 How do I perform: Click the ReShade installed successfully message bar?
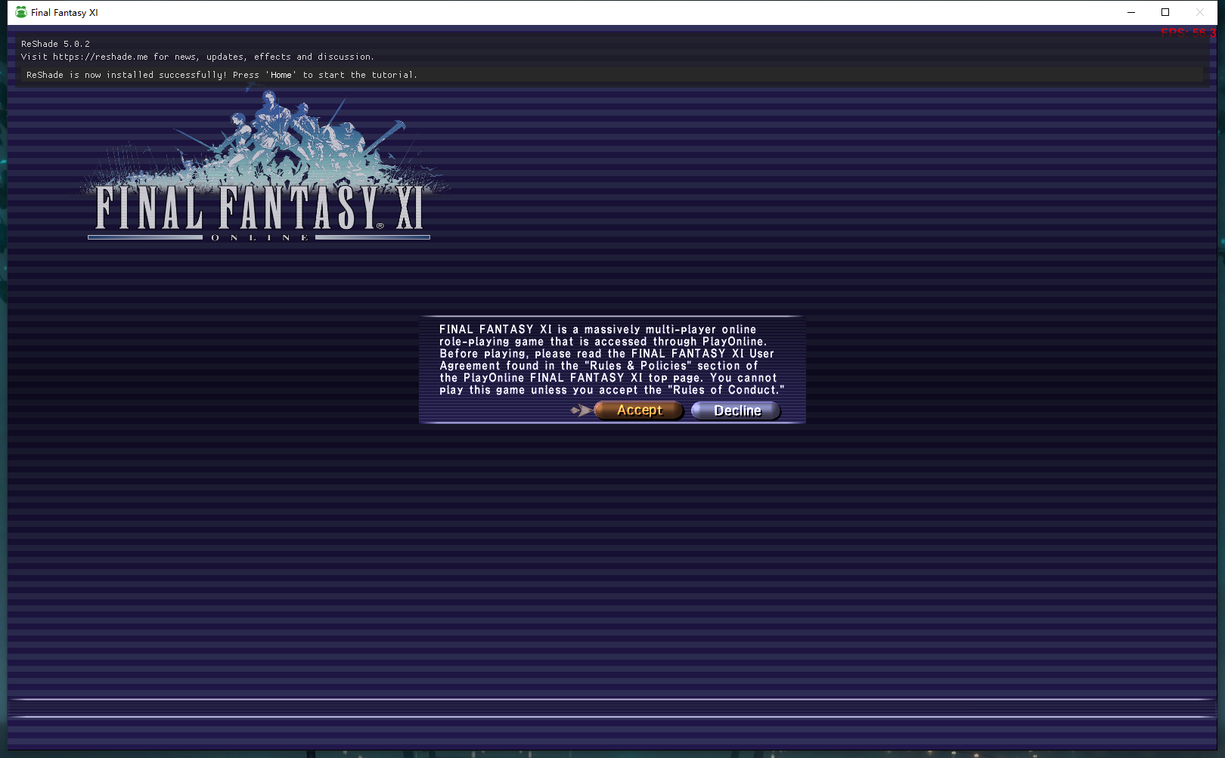pyautogui.click(x=605, y=75)
